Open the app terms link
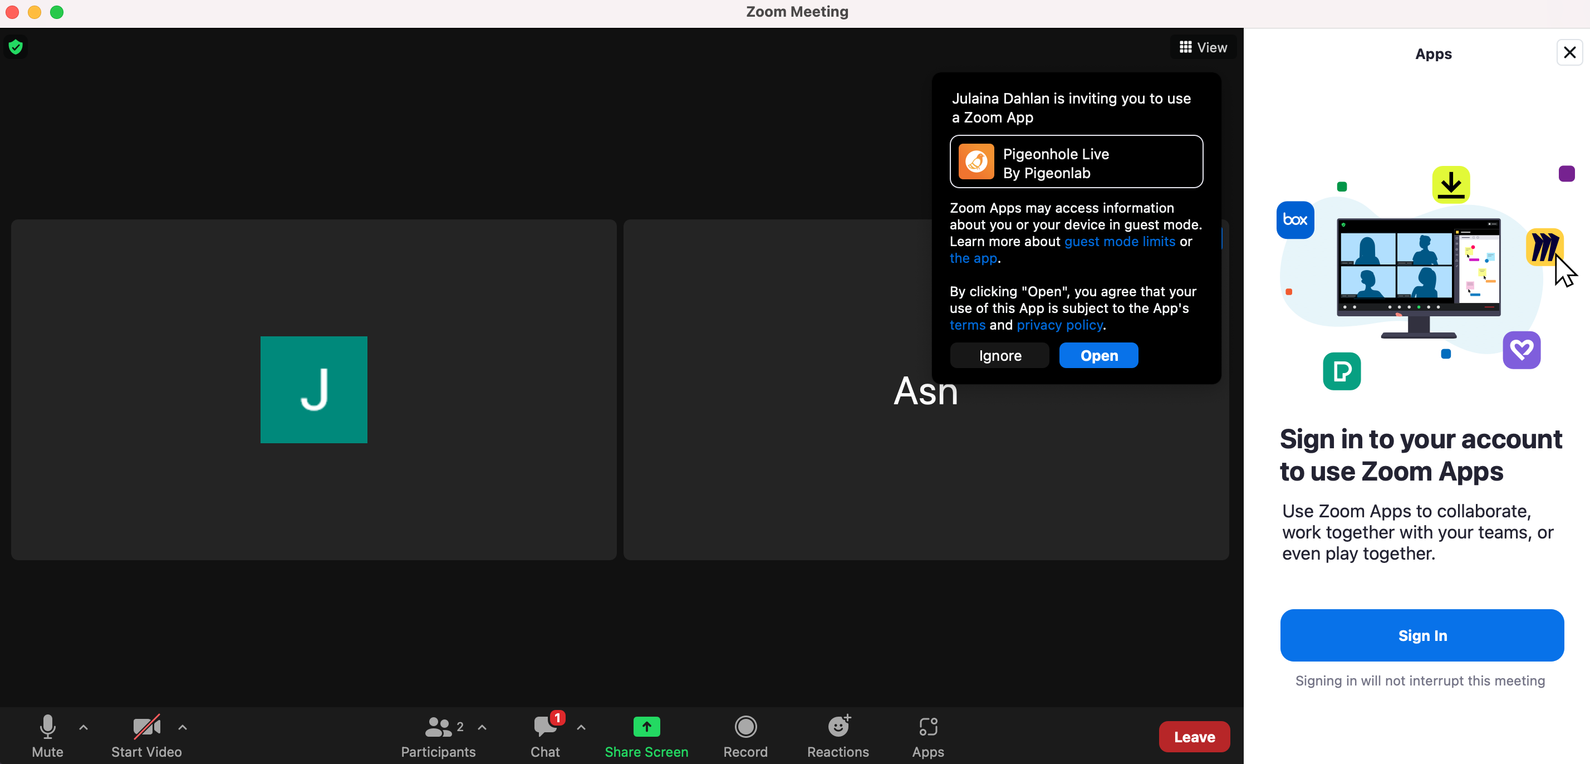The width and height of the screenshot is (1590, 764). [967, 325]
